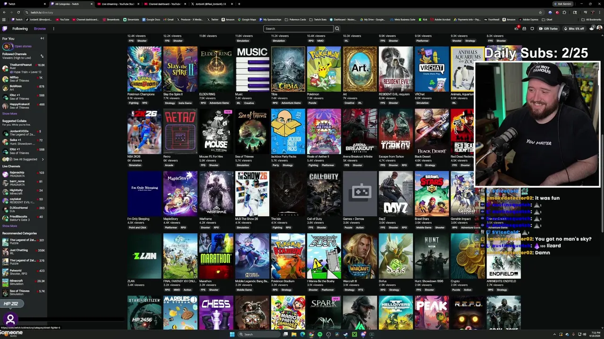Go back with the browser arrow
The width and height of the screenshot is (604, 339).
(4, 12)
